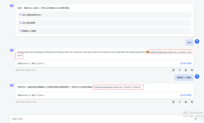Click the greeting text '您好,我是 XXX 小助手'
This screenshot has width=204, height=123.
click(x=43, y=8)
